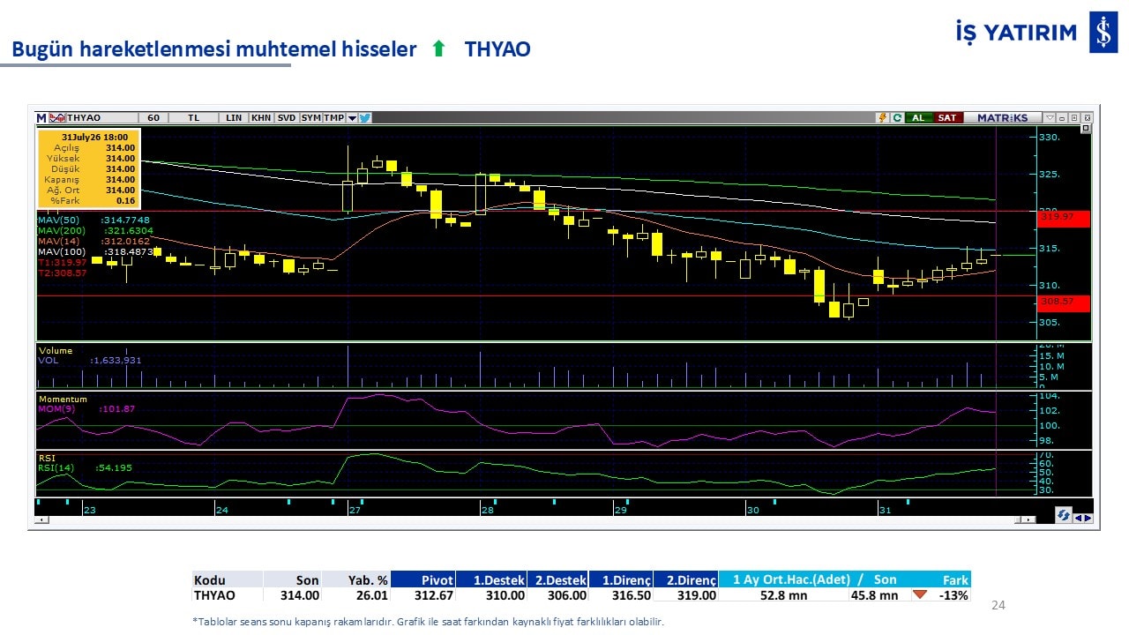Click the %Fark row in the info box
This screenshot has height=635, width=1129.
pos(88,201)
